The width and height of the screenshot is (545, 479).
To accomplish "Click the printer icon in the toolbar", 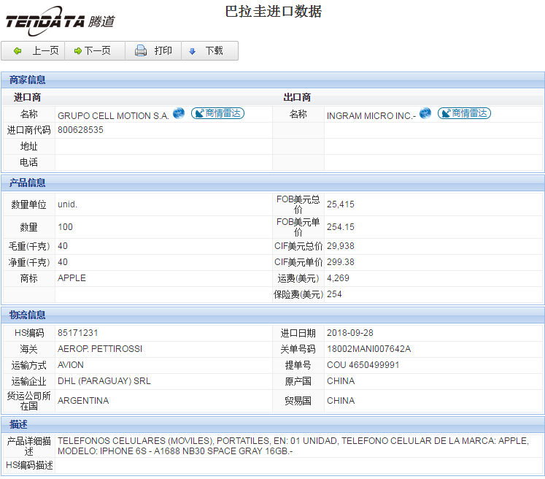I will click(141, 51).
